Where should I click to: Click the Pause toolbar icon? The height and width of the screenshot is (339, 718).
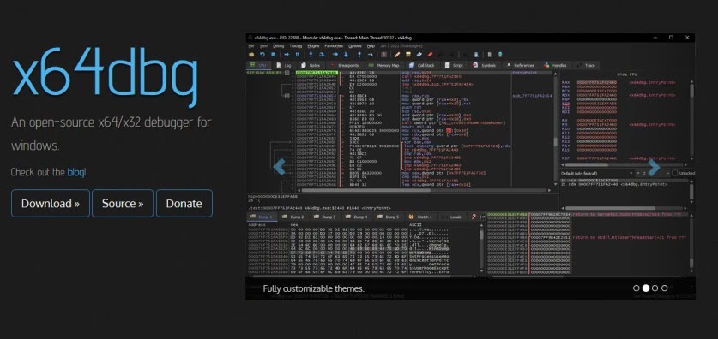(298, 55)
